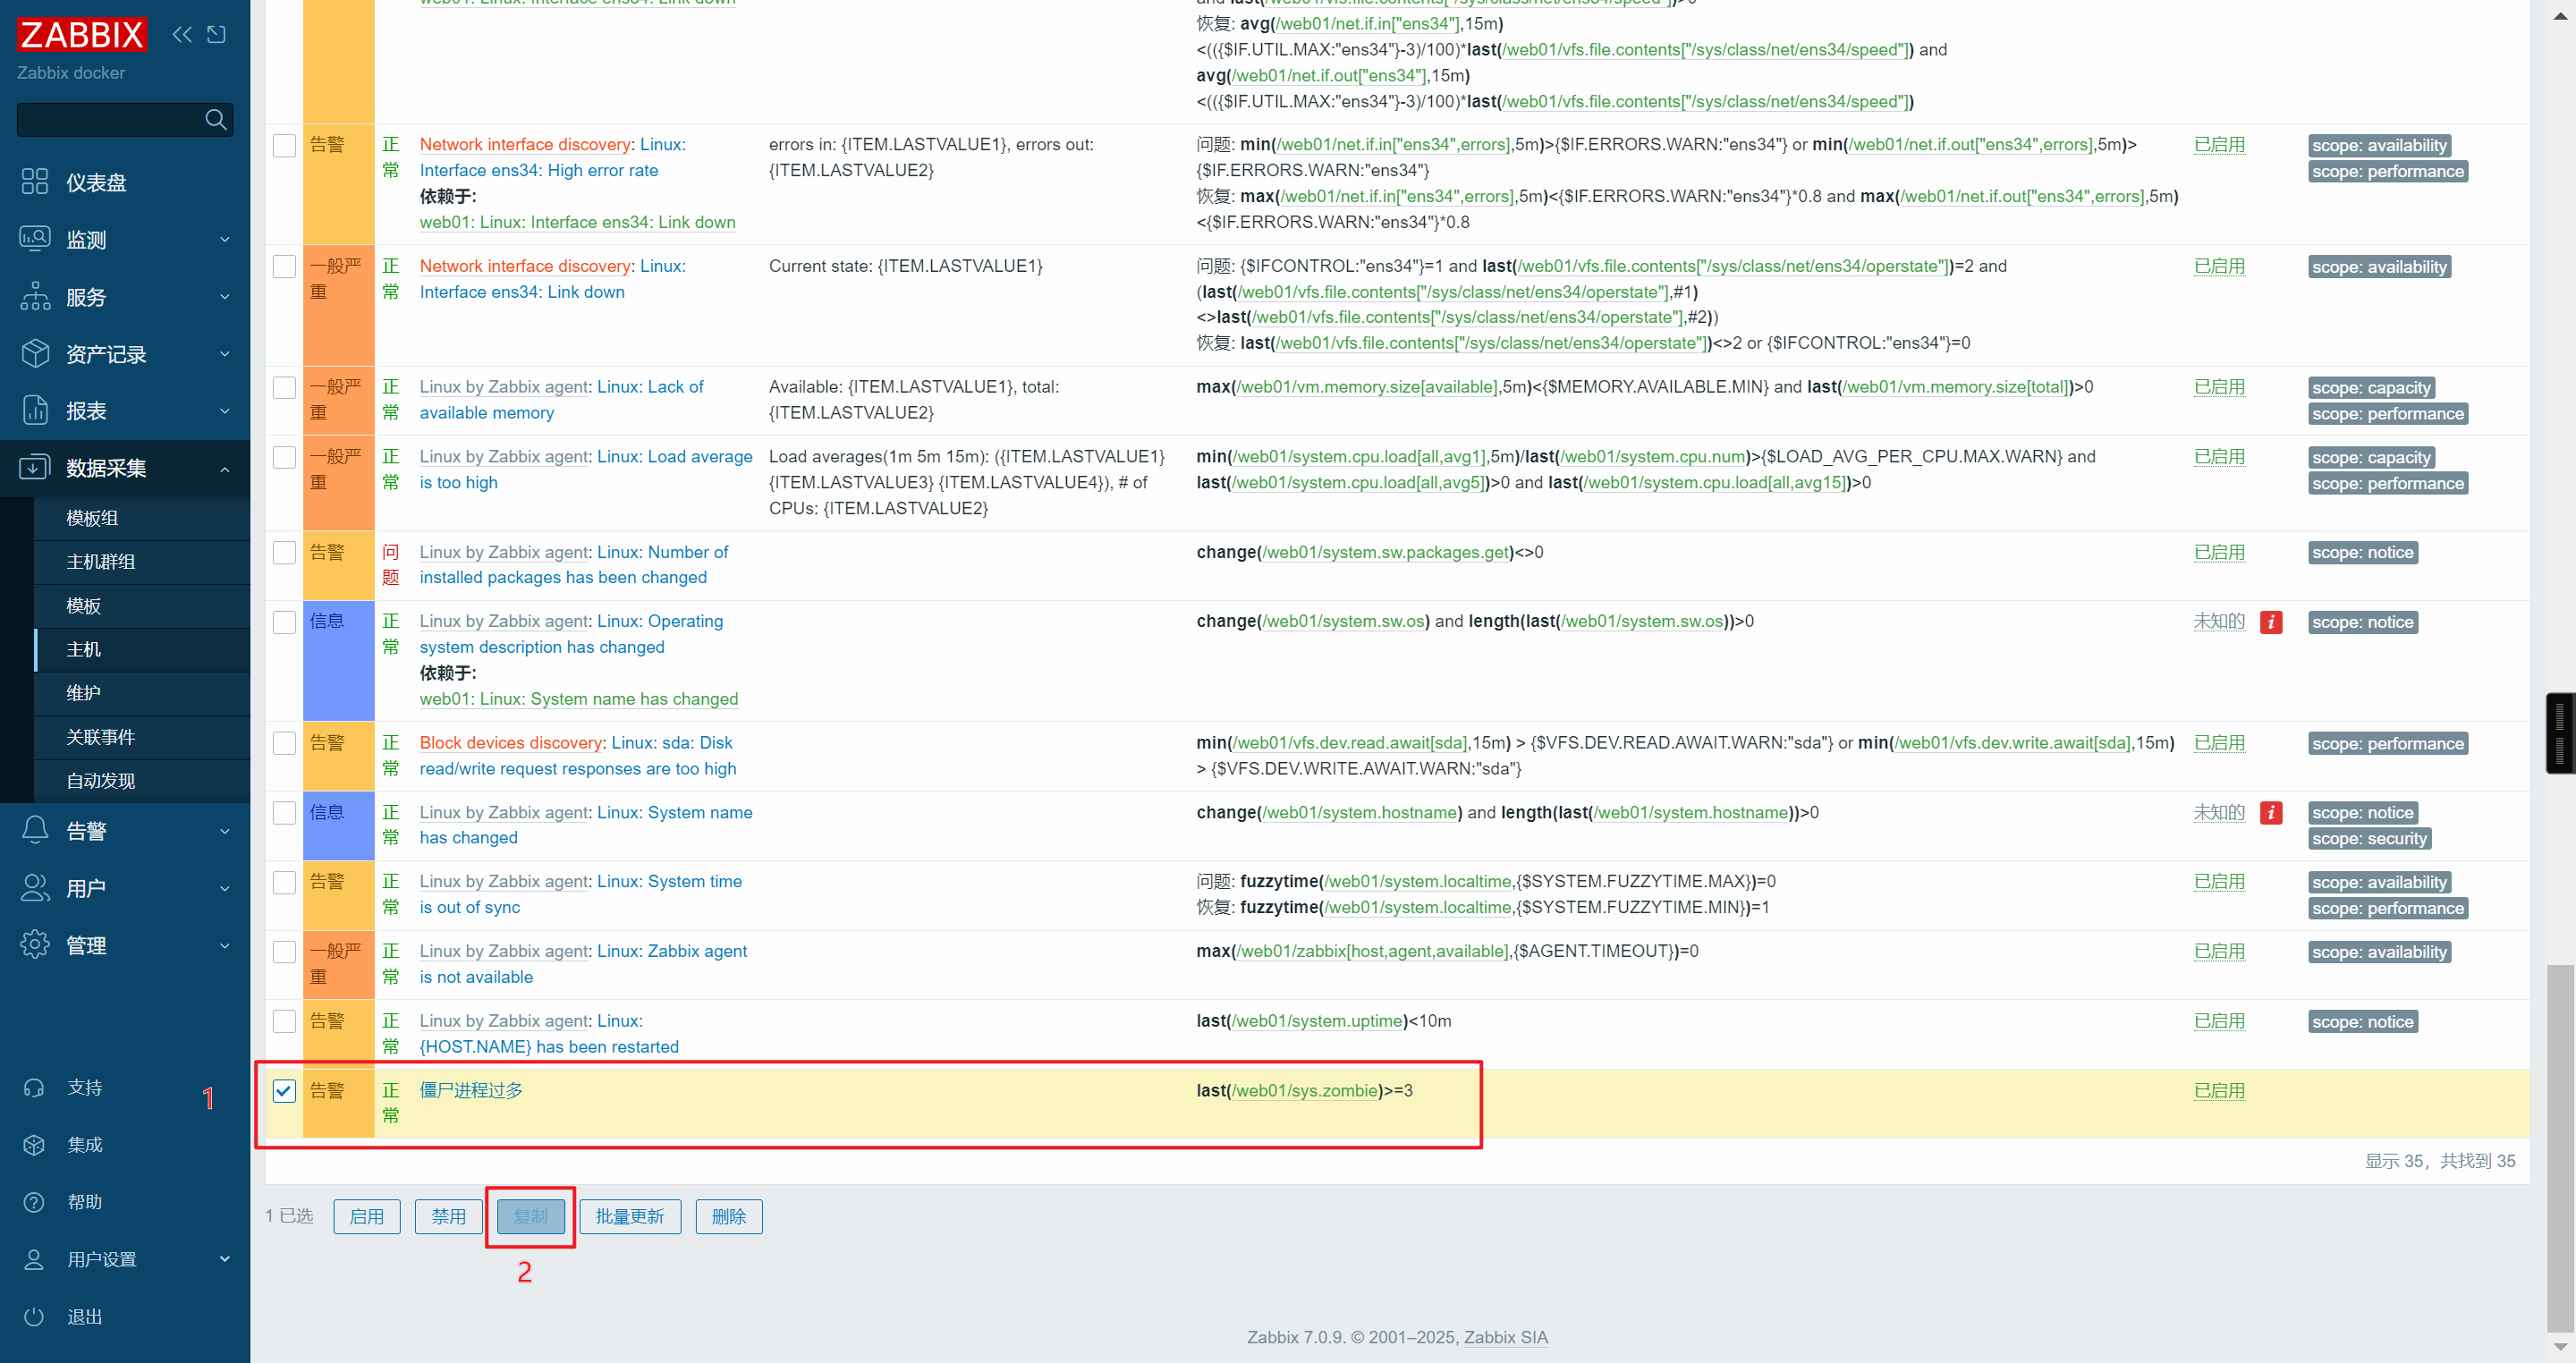Click the support headset icon
Screen dimensions: 2576x1363
tap(34, 1088)
